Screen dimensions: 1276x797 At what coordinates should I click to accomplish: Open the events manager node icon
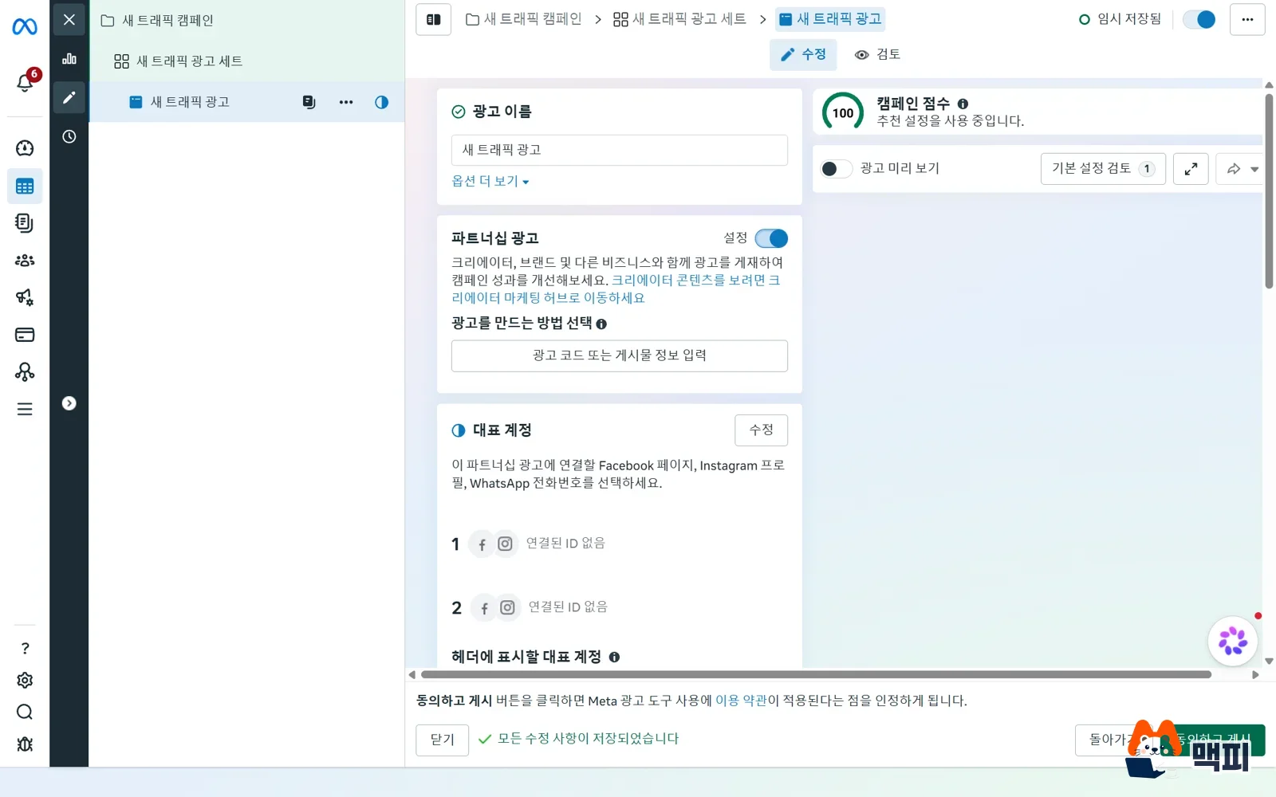point(25,371)
